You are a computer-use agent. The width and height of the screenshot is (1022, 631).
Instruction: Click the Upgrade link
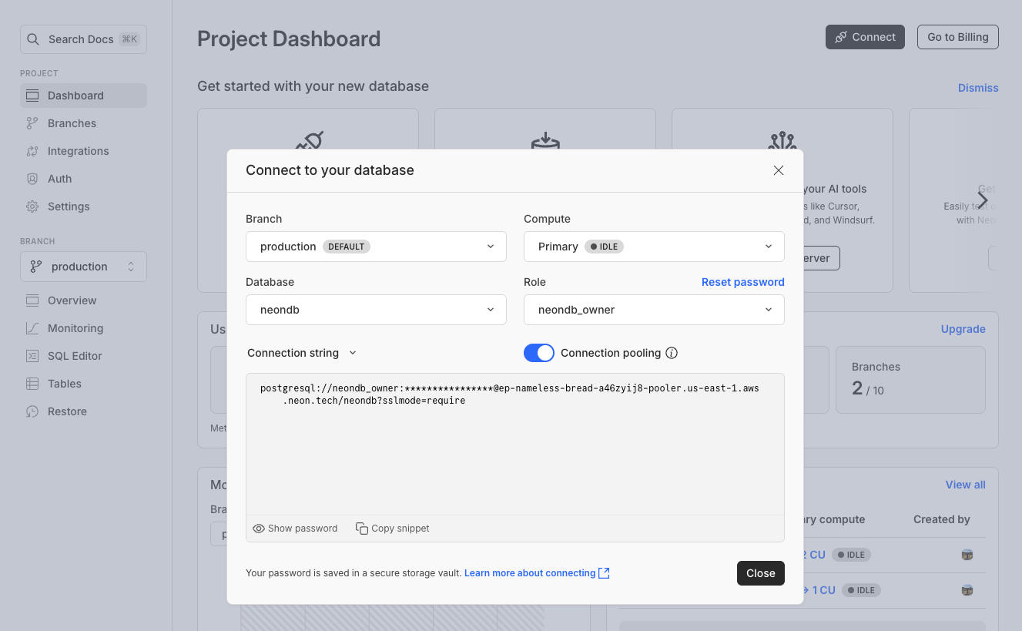coord(963,329)
